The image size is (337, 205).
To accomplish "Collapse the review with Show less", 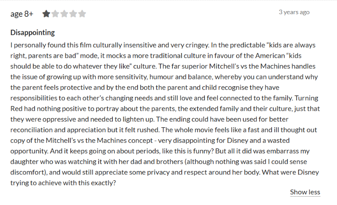I will click(305, 192).
